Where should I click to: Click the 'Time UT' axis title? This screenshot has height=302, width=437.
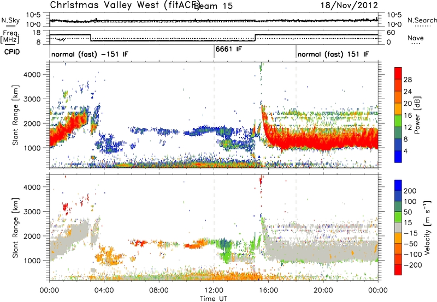[x=214, y=299]
